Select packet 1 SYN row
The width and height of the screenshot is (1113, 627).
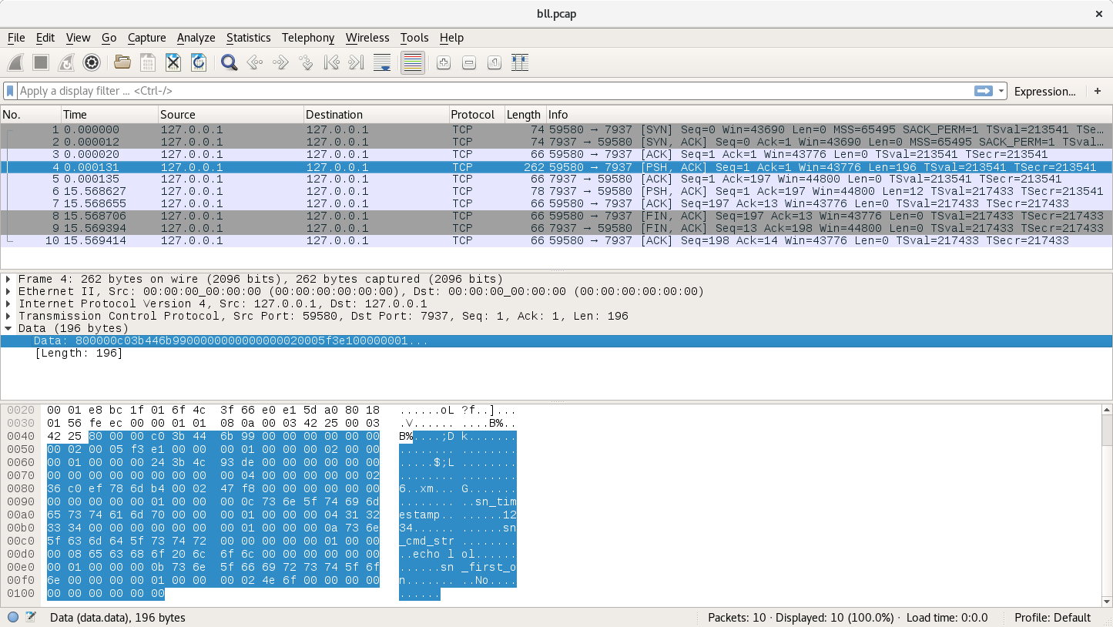pyautogui.click(x=556, y=129)
